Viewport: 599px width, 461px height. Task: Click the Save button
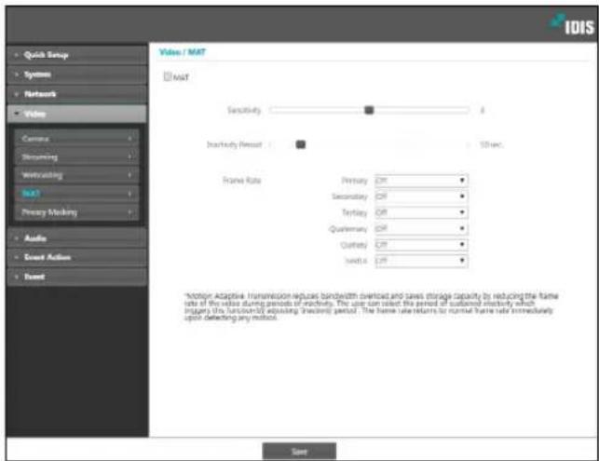click(299, 452)
